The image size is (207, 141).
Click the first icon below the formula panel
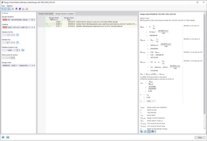tap(141, 131)
